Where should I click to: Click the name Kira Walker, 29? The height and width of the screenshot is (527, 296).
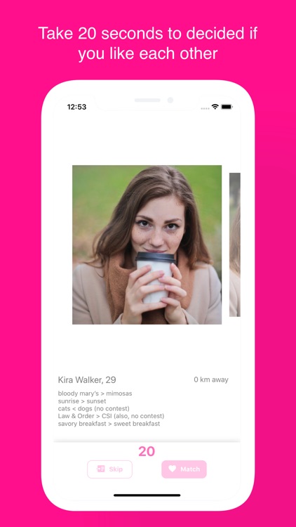tap(87, 379)
